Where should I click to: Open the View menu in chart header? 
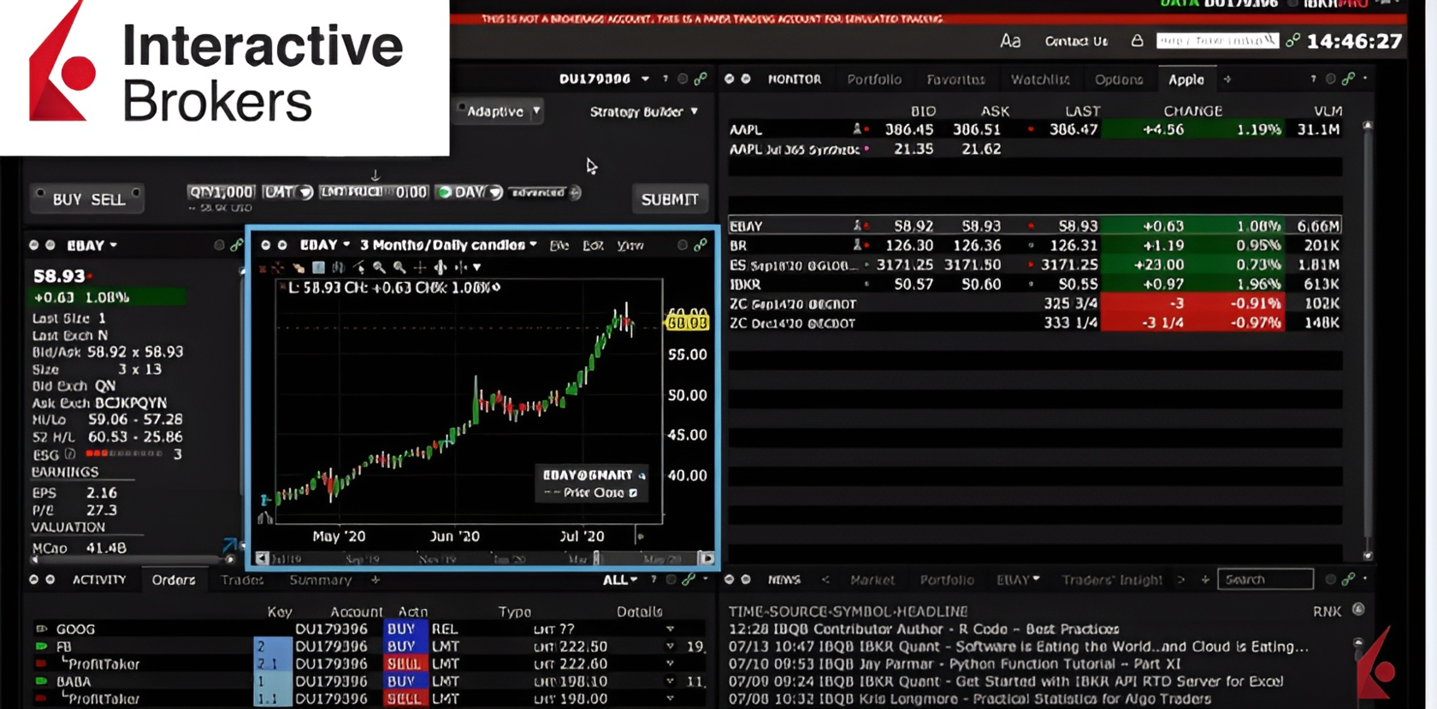tap(630, 245)
